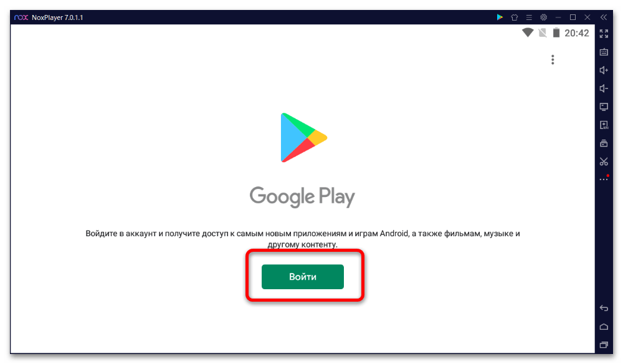Toggle fullscreen mode in sidebar
The image size is (623, 364).
tap(604, 34)
